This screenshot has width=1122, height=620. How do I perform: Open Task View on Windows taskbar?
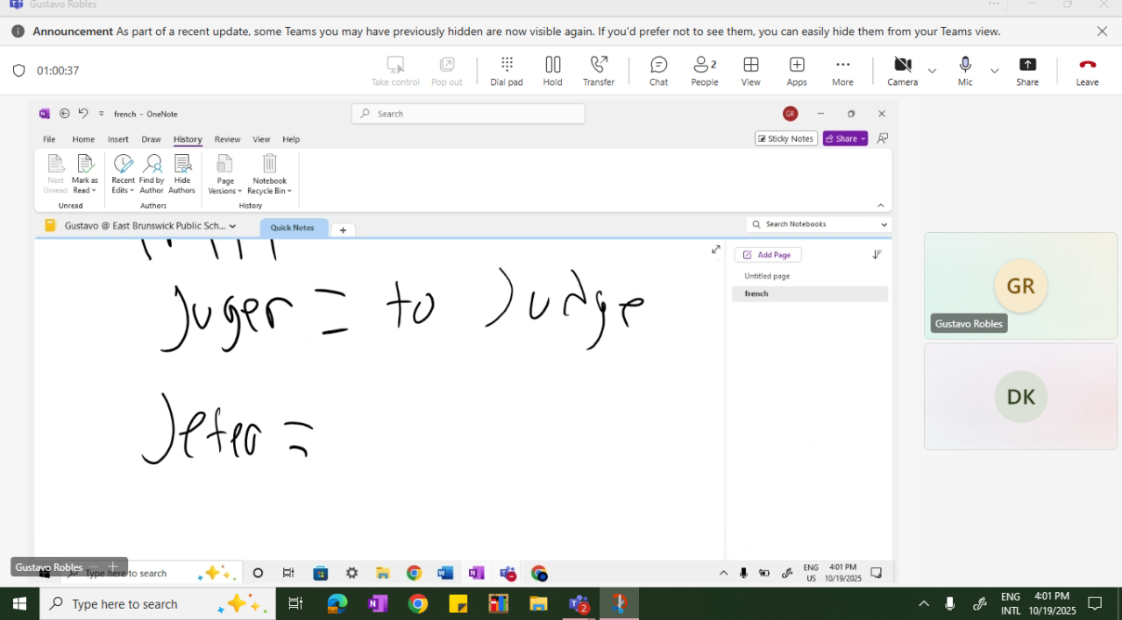point(295,604)
